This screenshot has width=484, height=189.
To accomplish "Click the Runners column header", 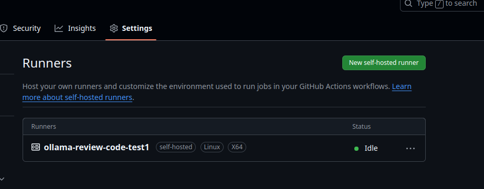I will (x=44, y=127).
